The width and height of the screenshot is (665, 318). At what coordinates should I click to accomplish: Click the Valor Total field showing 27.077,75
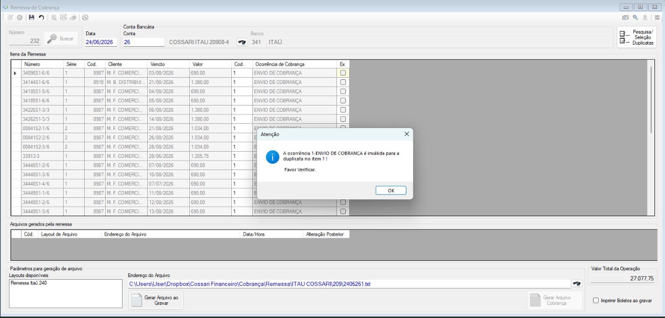623,279
